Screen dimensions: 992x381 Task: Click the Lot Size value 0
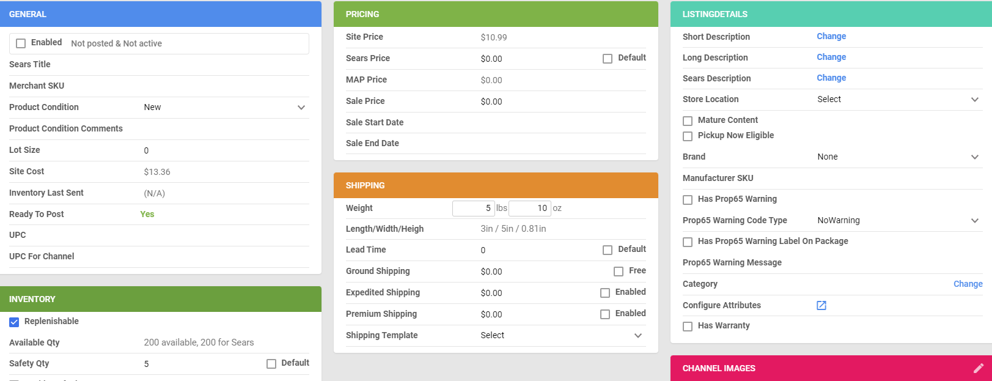[146, 150]
